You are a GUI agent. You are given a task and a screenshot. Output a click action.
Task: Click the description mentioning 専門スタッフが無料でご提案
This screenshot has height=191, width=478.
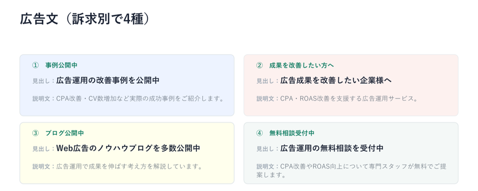click(353, 171)
